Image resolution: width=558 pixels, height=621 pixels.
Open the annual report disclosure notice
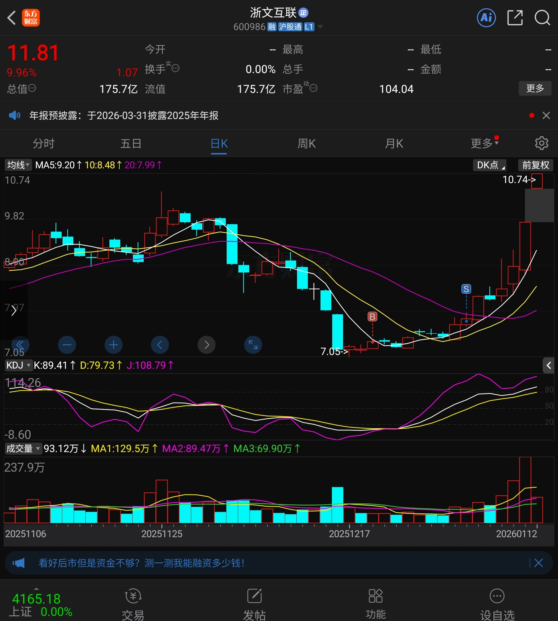point(124,115)
